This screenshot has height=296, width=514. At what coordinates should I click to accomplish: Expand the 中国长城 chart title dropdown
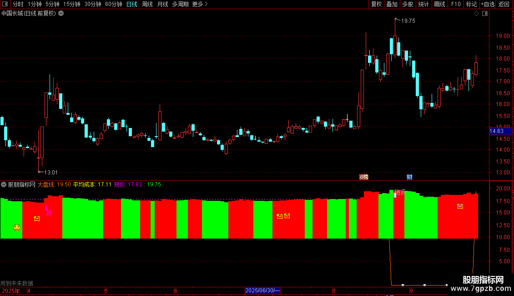tap(61, 14)
